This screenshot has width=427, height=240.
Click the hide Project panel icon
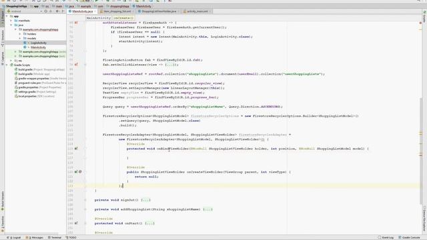63,11
